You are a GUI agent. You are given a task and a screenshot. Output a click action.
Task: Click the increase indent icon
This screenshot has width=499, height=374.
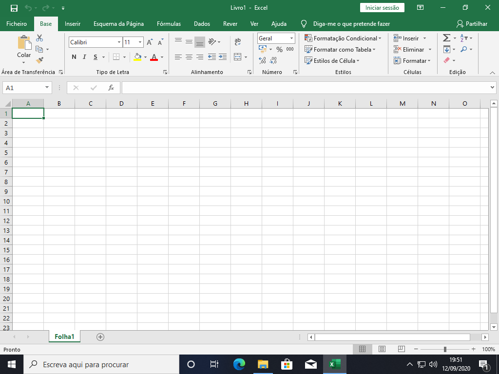(223, 57)
